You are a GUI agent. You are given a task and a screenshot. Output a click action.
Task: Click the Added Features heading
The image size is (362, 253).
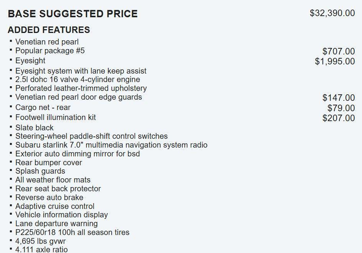(x=49, y=30)
